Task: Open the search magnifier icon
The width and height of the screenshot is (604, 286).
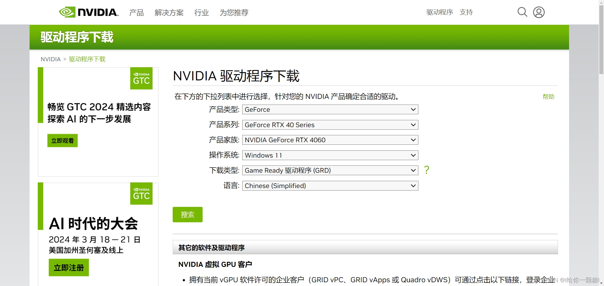Action: coord(522,12)
